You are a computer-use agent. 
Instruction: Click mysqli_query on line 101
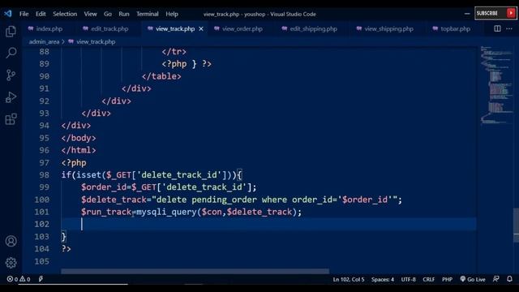(x=166, y=212)
